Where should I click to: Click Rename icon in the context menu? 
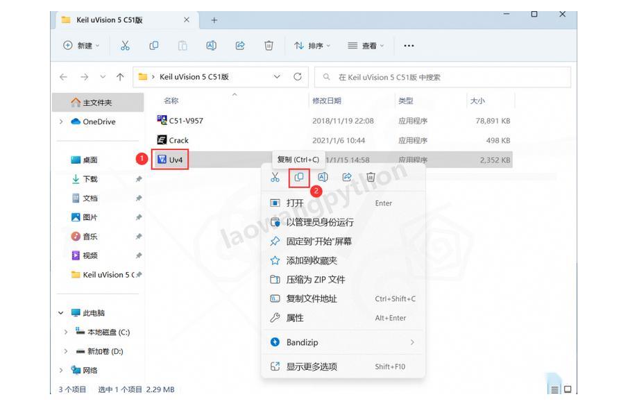323,178
